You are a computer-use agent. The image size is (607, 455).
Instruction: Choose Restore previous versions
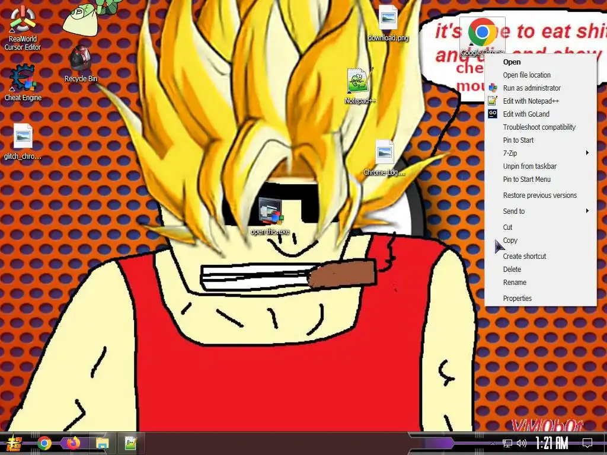(541, 196)
